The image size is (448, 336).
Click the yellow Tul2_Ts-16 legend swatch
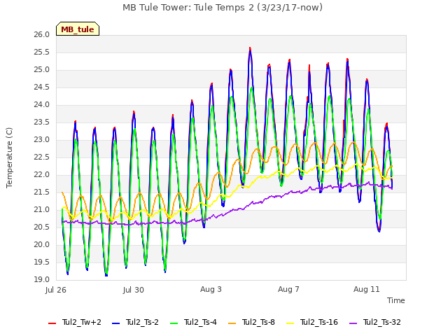pos(290,323)
